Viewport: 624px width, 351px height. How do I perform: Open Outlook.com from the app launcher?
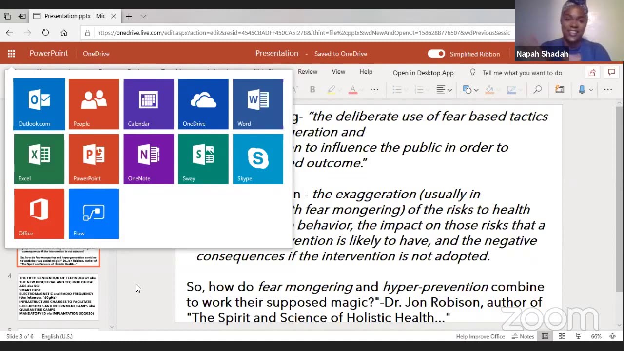[39, 104]
